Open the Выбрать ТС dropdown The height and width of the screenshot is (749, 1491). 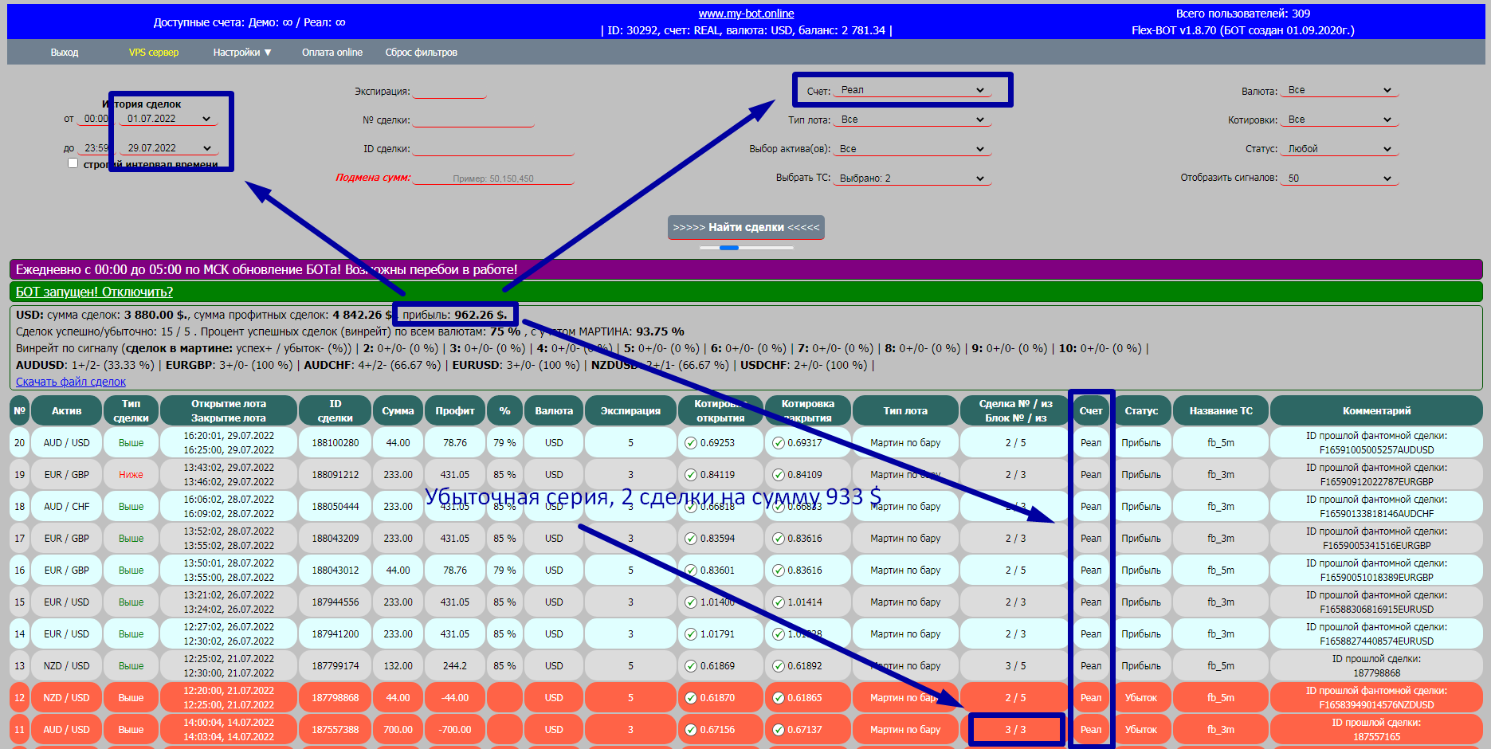(x=912, y=178)
